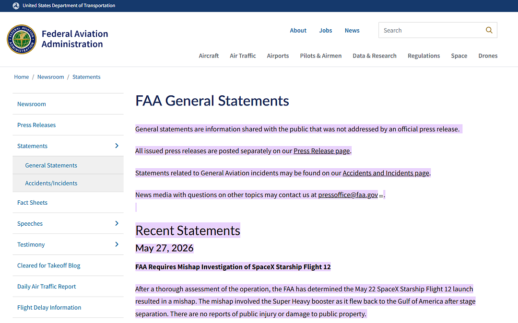This screenshot has height=323, width=518.
Task: Focus the Search input field
Action: pyautogui.click(x=431, y=30)
